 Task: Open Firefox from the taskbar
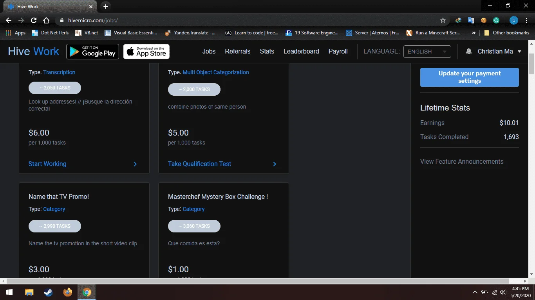[68, 292]
